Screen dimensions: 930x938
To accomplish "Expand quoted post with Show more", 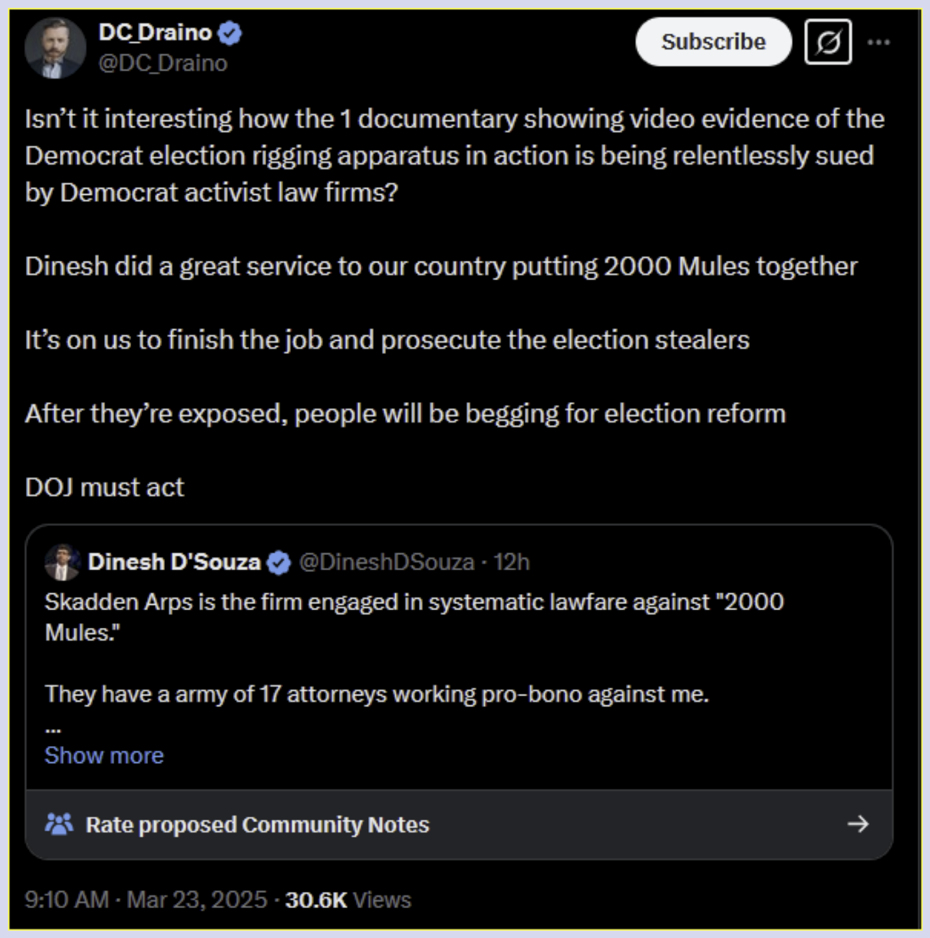I will [104, 755].
